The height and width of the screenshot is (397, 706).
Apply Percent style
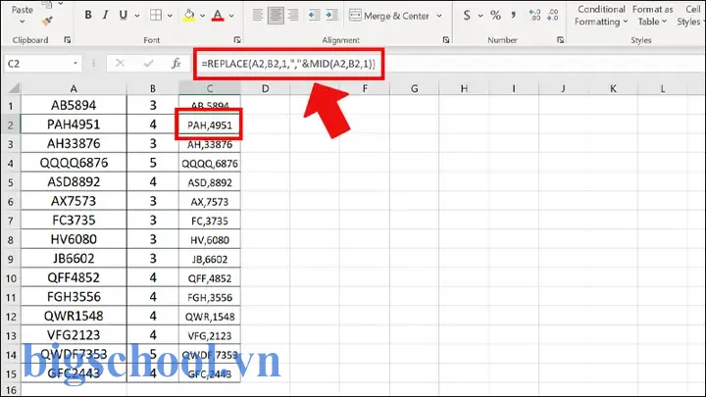pyautogui.click(x=496, y=16)
